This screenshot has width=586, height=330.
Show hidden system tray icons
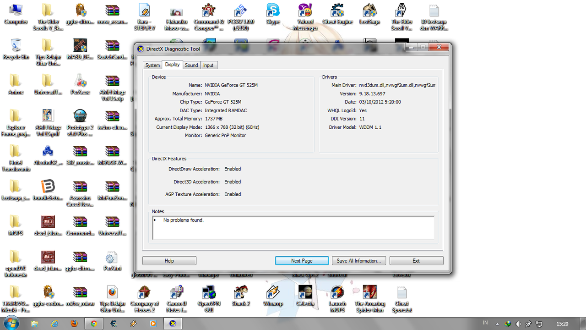click(498, 324)
